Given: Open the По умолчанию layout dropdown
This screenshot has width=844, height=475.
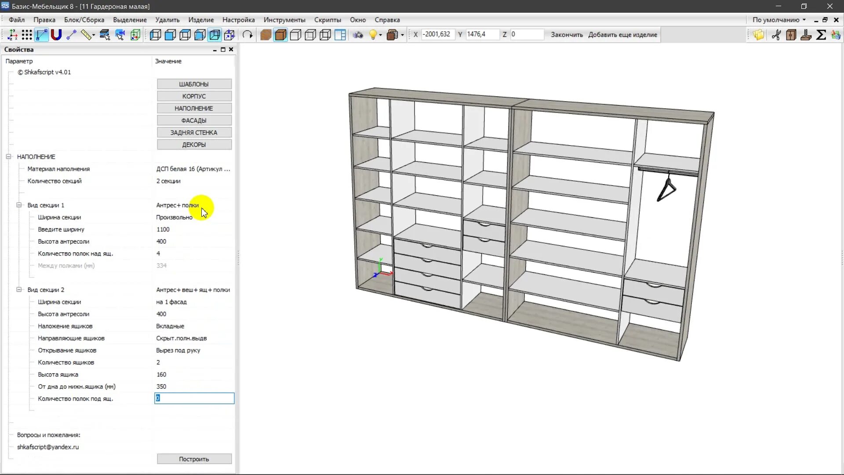Looking at the screenshot, I should (779, 20).
